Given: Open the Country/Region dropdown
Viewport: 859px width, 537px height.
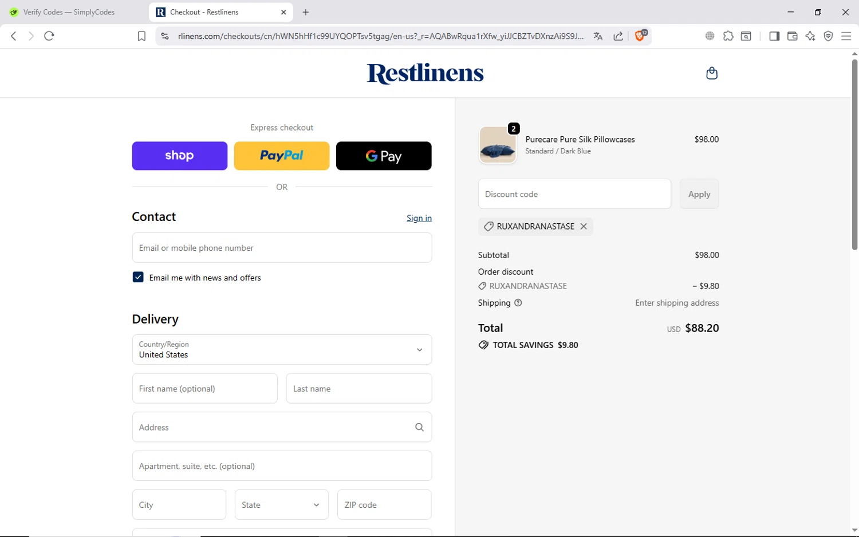Looking at the screenshot, I should pyautogui.click(x=282, y=349).
